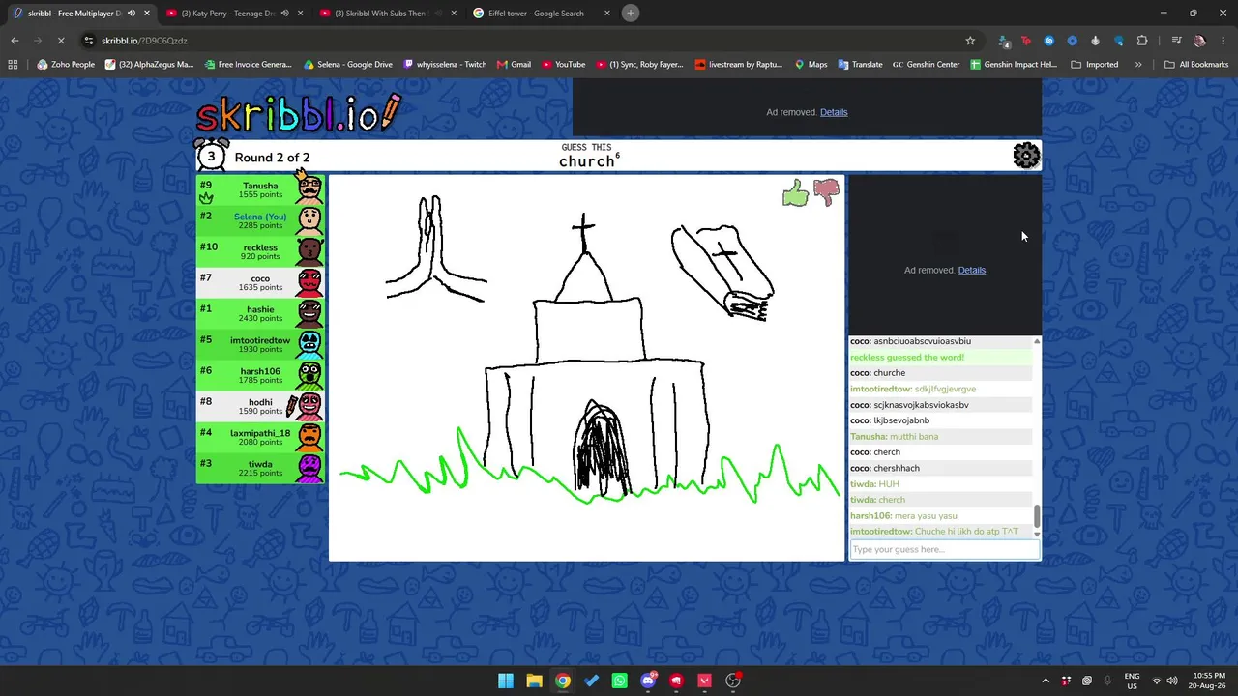This screenshot has height=696, width=1238.
Task: Open the YouTube bookmark
Action: 563,65
